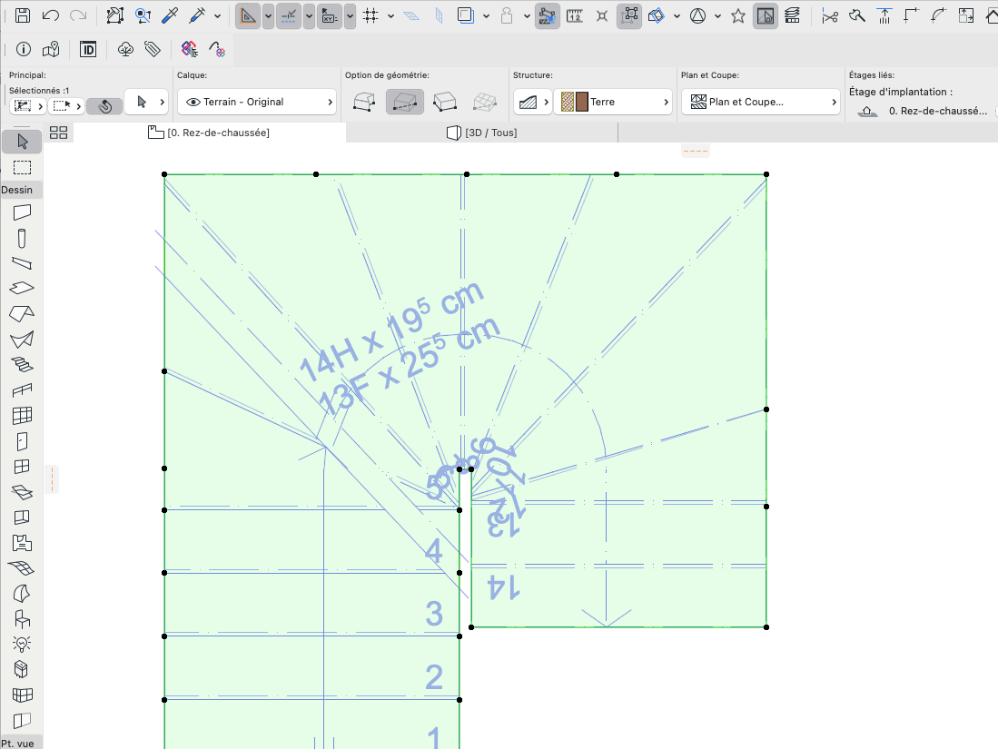
Task: Open dropdown next to trace reference icon
Action: click(486, 16)
